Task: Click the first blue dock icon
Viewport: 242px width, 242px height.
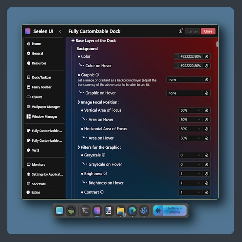Action: coord(59,211)
